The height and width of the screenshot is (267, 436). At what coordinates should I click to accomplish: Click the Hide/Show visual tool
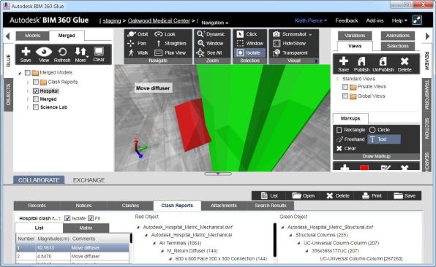coord(290,43)
